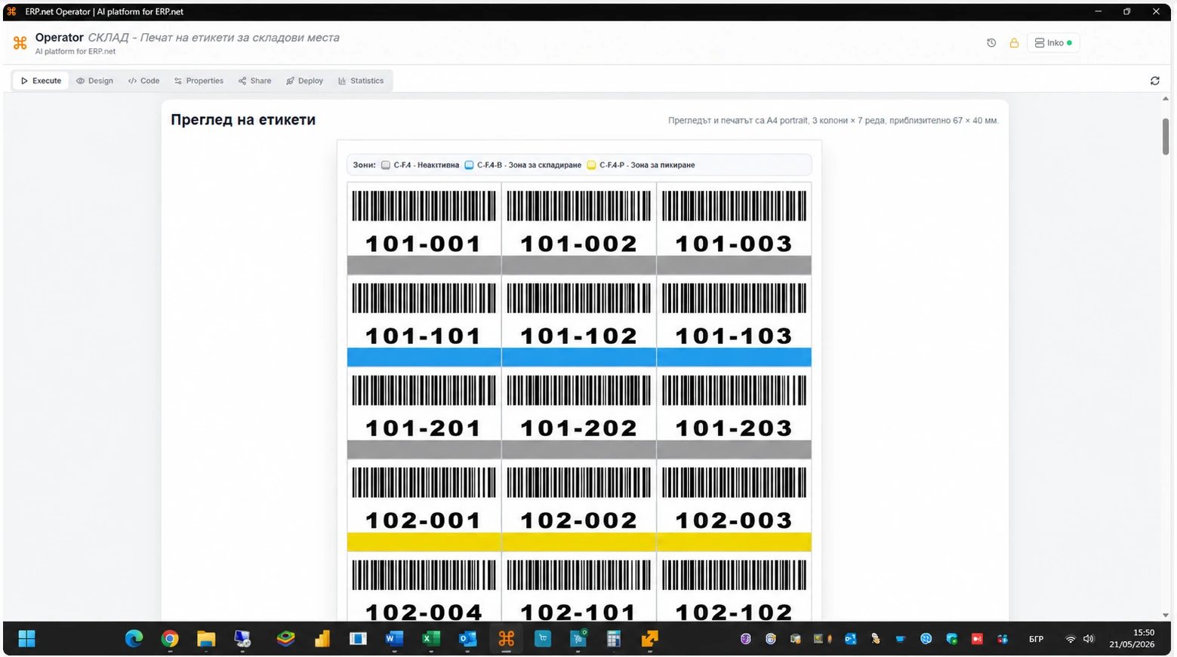The height and width of the screenshot is (657, 1177).
Task: Click the orange lock icon
Action: click(1014, 43)
